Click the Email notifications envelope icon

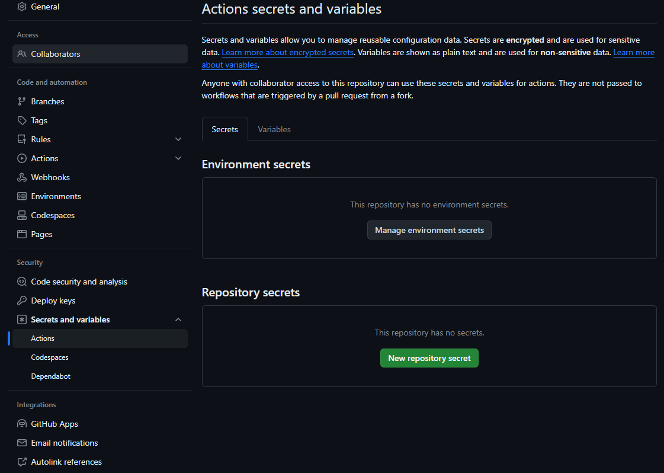pos(21,443)
